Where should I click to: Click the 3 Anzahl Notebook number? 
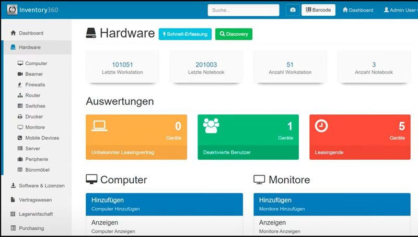pos(374,64)
